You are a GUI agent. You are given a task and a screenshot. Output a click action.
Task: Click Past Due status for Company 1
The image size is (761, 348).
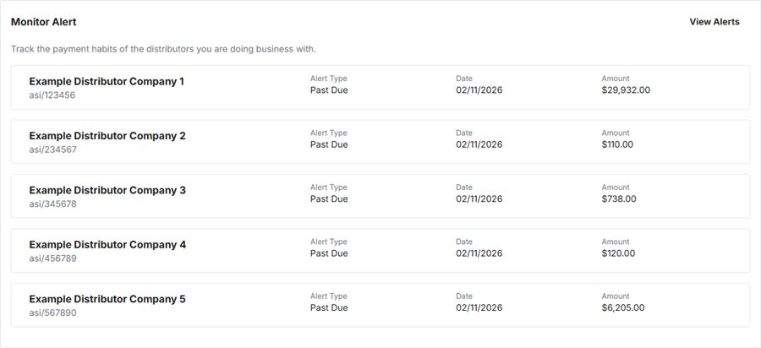tap(329, 90)
